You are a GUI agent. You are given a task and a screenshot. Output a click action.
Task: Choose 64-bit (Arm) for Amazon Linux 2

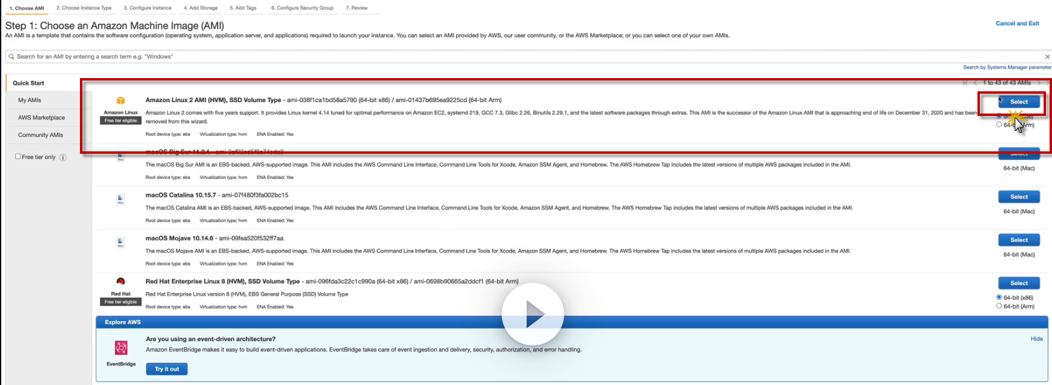pyautogui.click(x=999, y=125)
